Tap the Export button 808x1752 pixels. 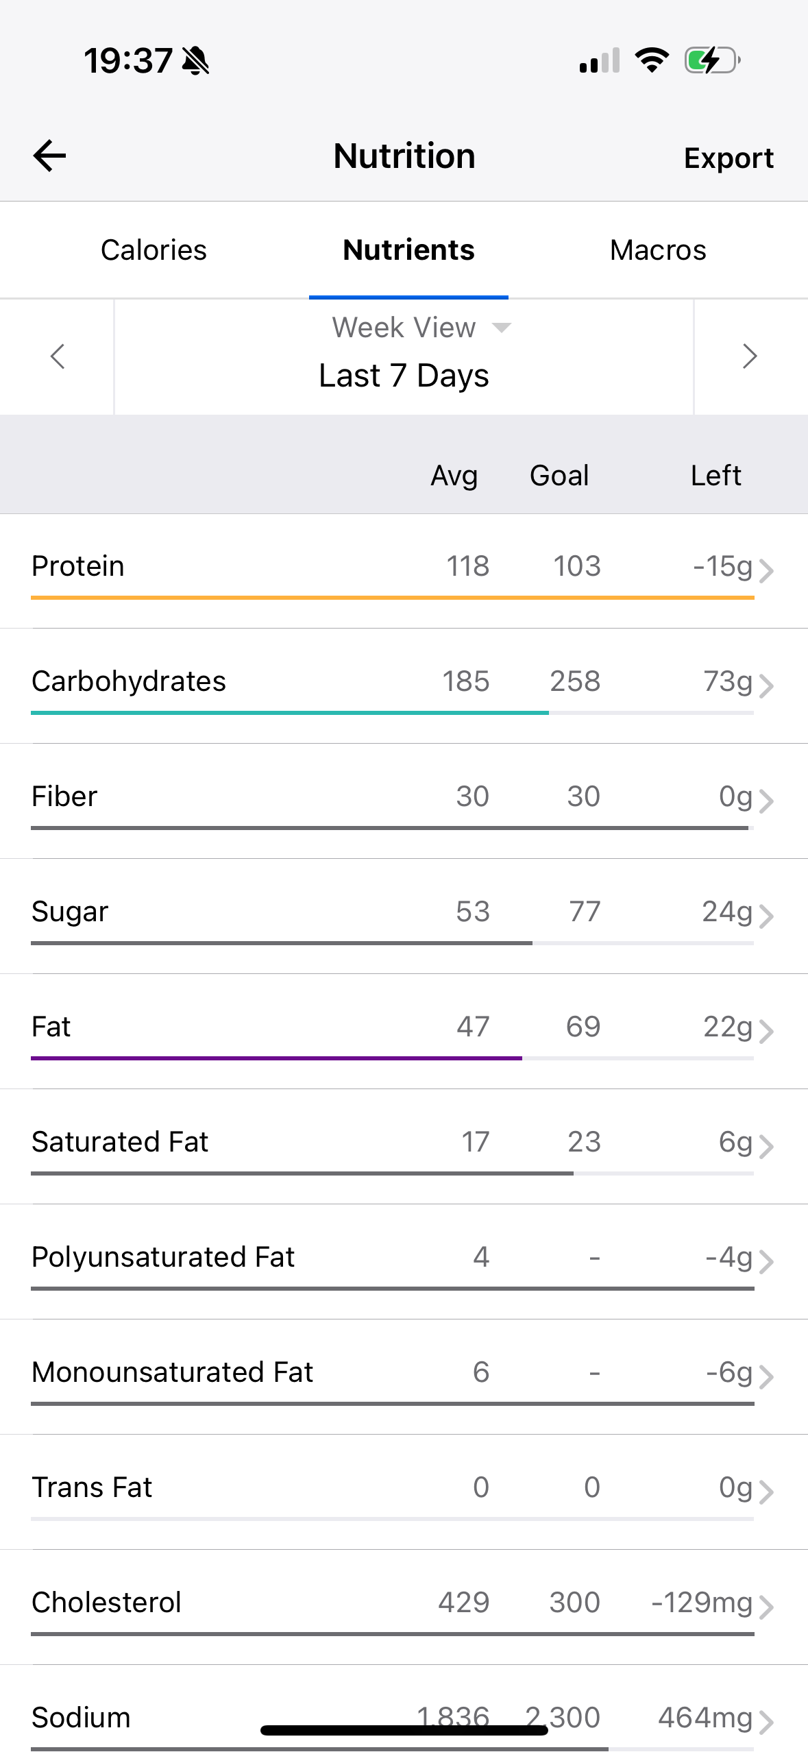point(729,158)
